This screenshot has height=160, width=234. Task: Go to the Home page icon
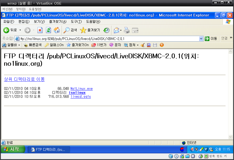pos(57,30)
